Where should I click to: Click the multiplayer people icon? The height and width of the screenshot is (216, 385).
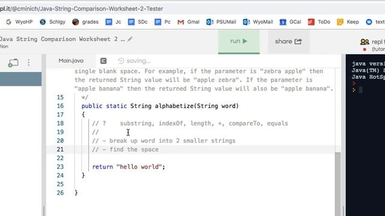tap(365, 42)
